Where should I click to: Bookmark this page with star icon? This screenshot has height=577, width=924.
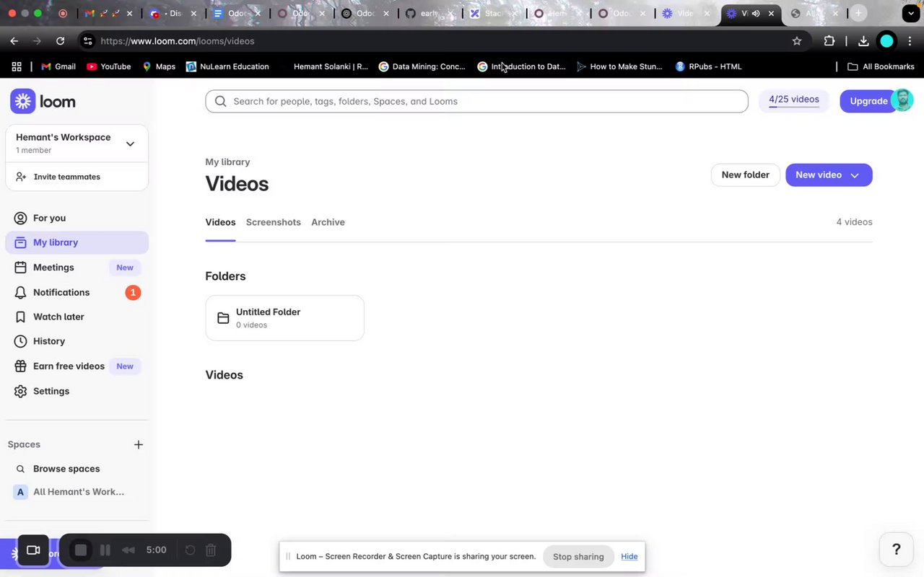coord(797,41)
